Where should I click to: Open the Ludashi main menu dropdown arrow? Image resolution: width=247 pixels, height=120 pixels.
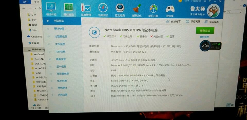tap(210, 1)
